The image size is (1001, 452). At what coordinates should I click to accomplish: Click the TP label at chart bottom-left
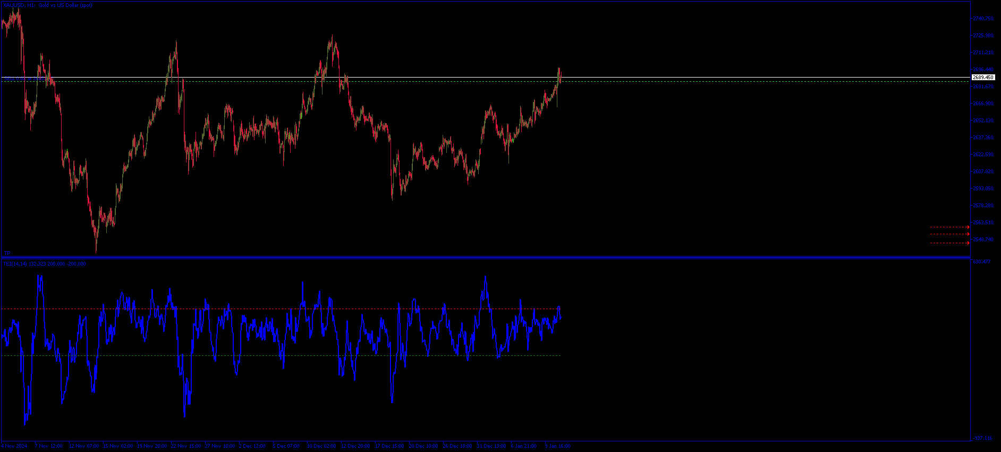[7, 253]
